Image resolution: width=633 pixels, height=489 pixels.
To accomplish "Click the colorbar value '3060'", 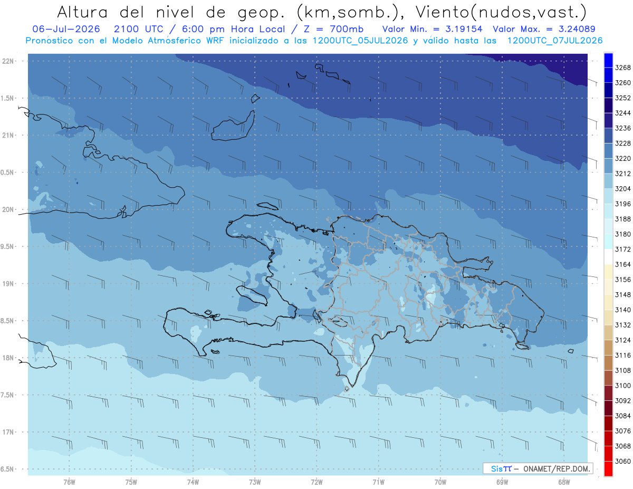I will (x=623, y=461).
